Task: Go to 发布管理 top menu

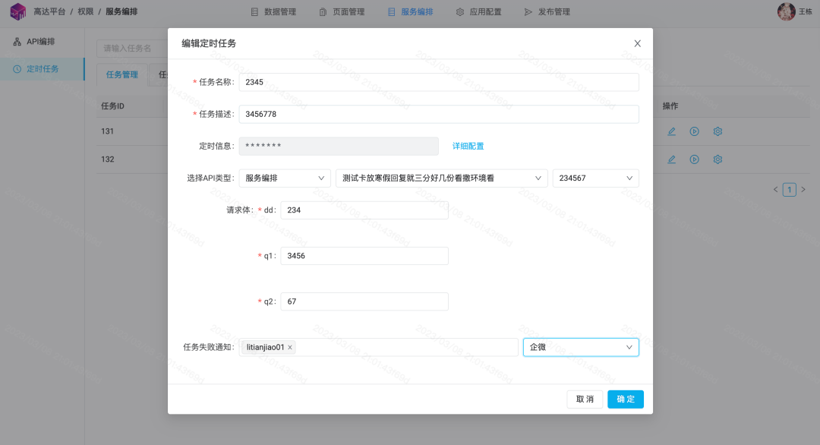Action: tap(547, 11)
